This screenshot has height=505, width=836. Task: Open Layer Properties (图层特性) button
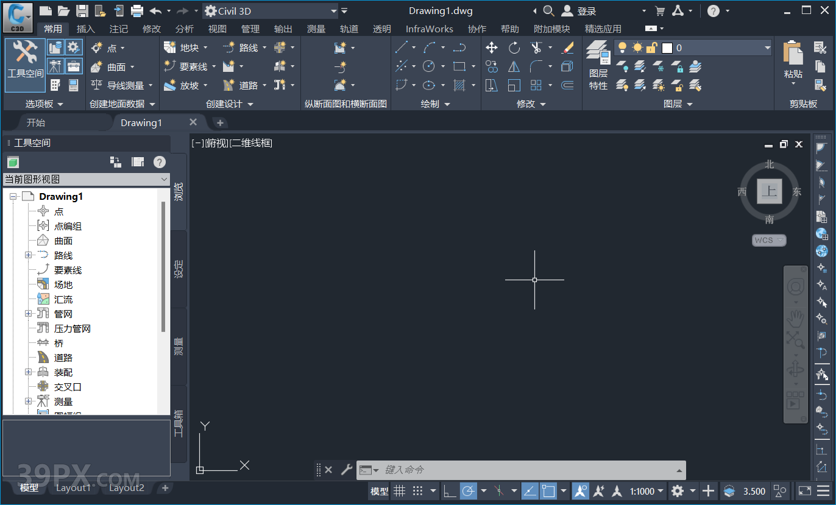(598, 65)
